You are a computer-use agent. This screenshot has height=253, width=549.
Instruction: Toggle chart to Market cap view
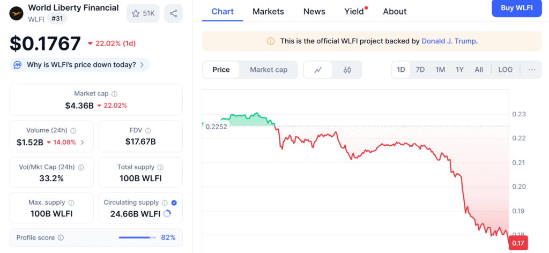pos(269,70)
